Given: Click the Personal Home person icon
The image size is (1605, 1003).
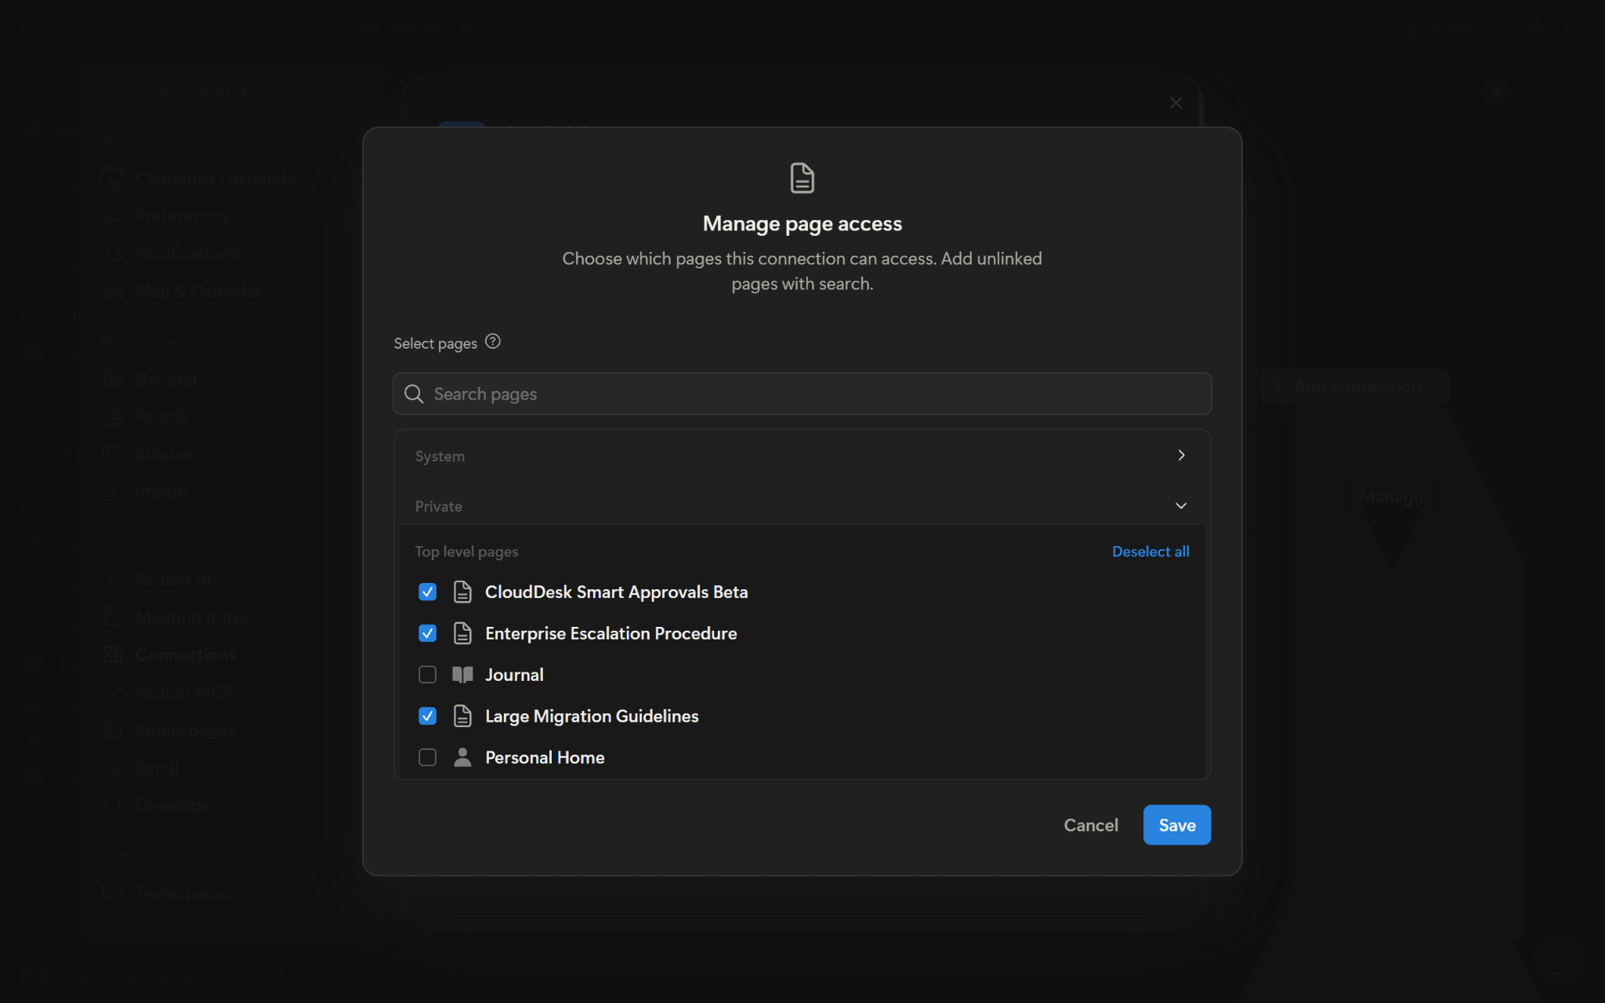Looking at the screenshot, I should coord(462,757).
